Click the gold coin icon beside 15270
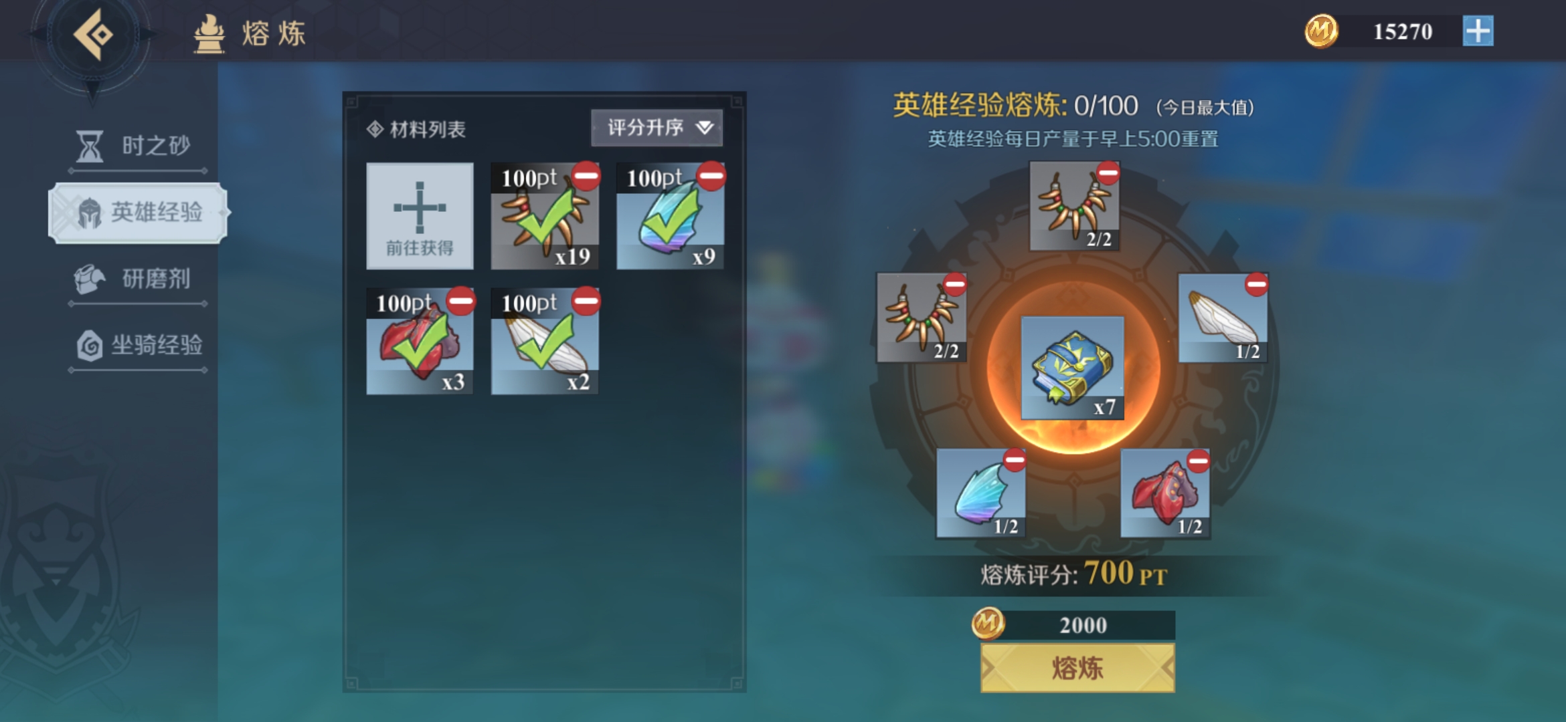The width and height of the screenshot is (1566, 722). coord(1321,31)
